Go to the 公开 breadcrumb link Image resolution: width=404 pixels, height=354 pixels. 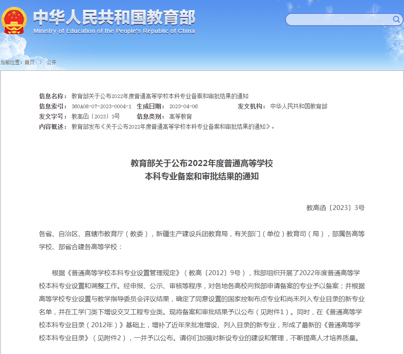click(51, 62)
